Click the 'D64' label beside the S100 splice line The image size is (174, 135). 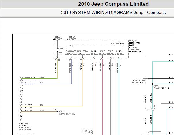(171, 83)
